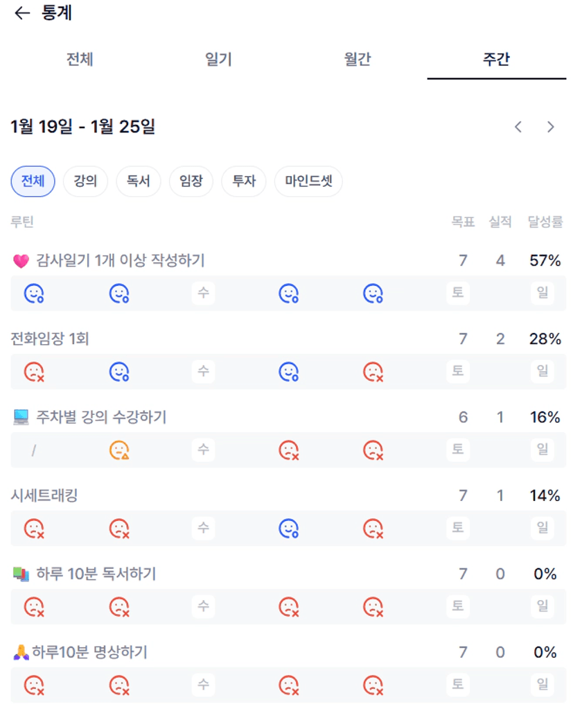Click the 일 day cell in 감사일기 row
This screenshot has height=718, width=573.
543,293
